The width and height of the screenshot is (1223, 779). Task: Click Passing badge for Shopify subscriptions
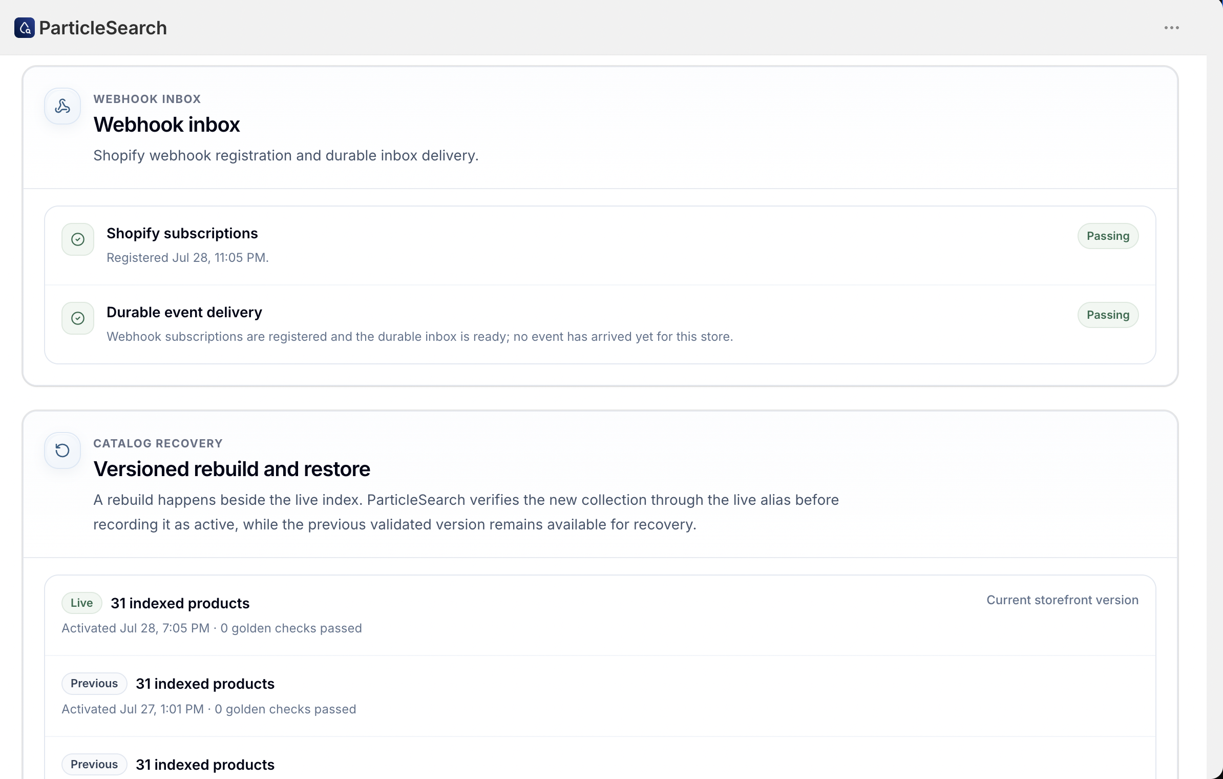(1108, 236)
